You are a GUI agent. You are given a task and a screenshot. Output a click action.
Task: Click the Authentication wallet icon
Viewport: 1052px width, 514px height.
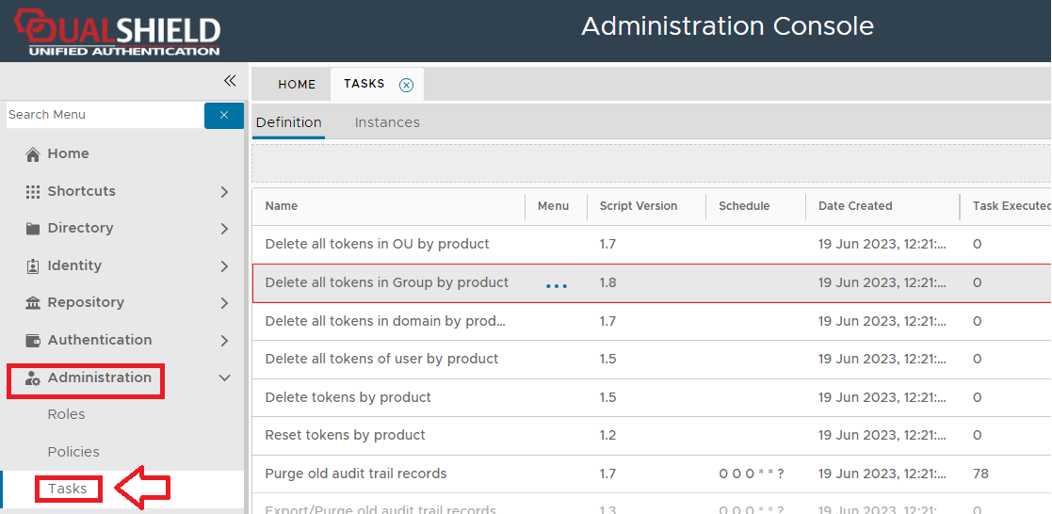[33, 341]
